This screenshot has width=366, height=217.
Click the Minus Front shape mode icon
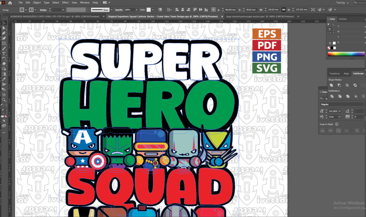coord(339,85)
